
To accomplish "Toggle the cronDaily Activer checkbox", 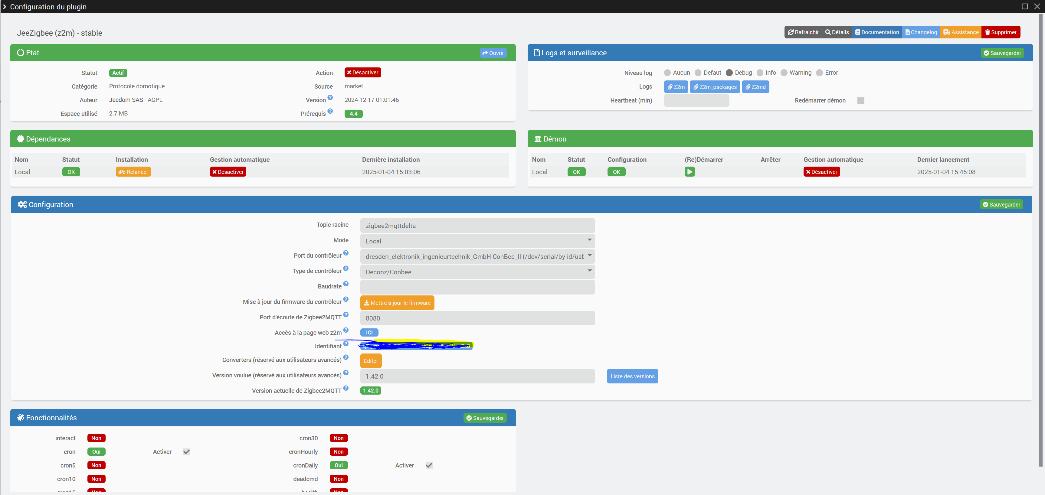I will click(x=429, y=465).
